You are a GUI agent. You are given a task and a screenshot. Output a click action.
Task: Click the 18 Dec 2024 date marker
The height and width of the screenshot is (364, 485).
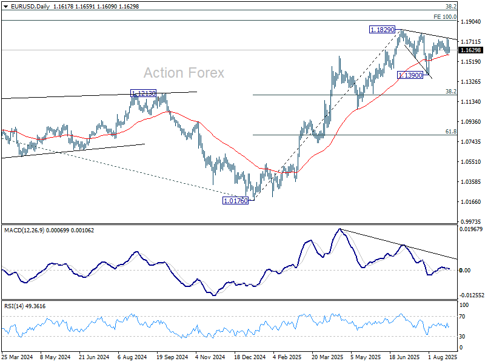pyautogui.click(x=250, y=357)
